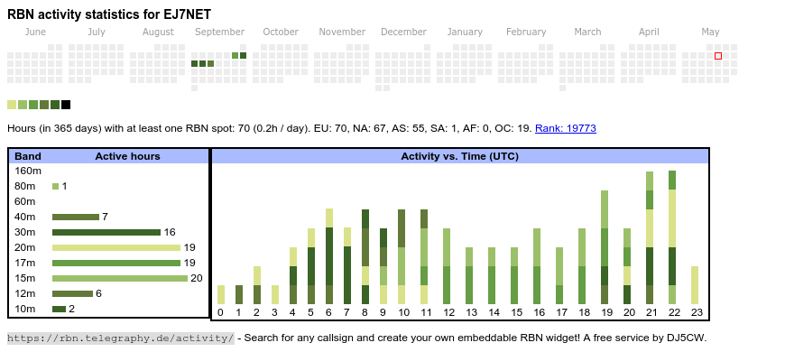This screenshot has width=785, height=352.
Task: Click the 15m band bar showing 20
Action: [120, 278]
